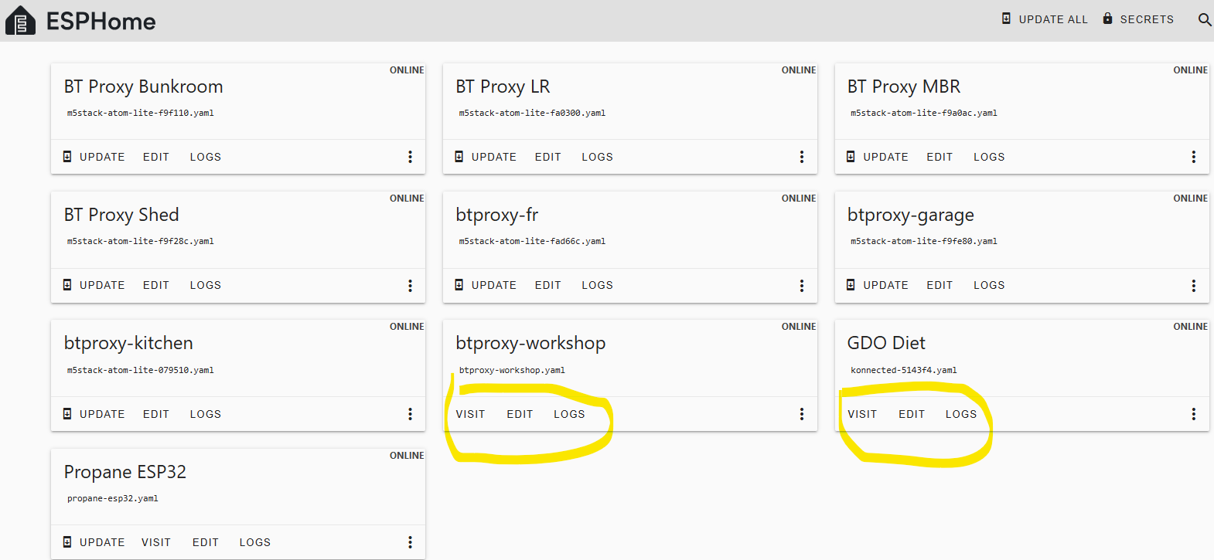Screen dimensions: 1214x560
Task: View logs for btproxy-garage
Action: (x=990, y=285)
